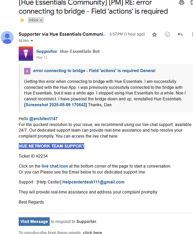Follow the 'live chat icon' link
Viewport: 193px width, 234px height.
[x=55, y=166]
